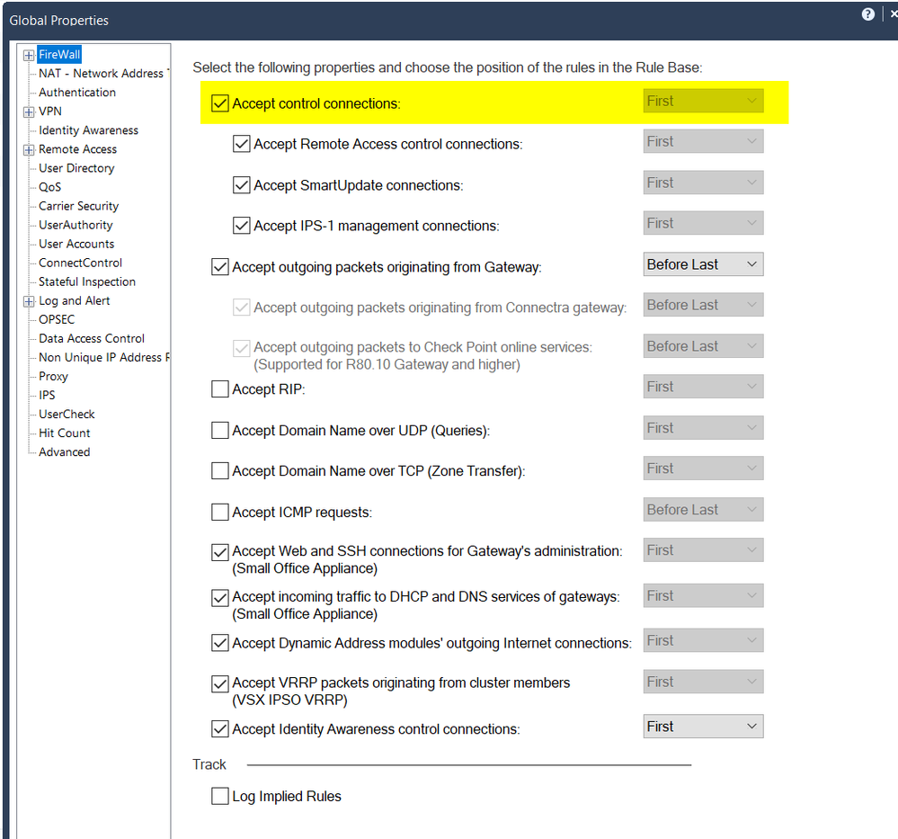Select ConnectControl tree item
Viewport: 898px width, 839px height.
tap(80, 263)
